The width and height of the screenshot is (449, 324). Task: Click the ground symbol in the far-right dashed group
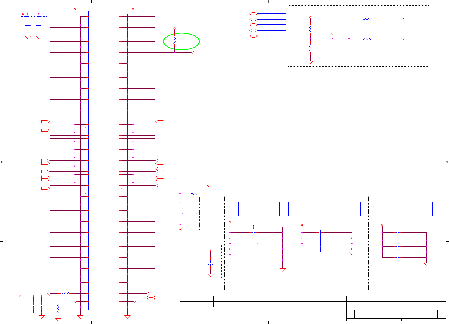426,264
